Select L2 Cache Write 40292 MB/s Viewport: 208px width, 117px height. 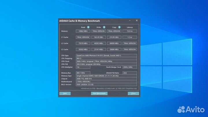coord(99,43)
